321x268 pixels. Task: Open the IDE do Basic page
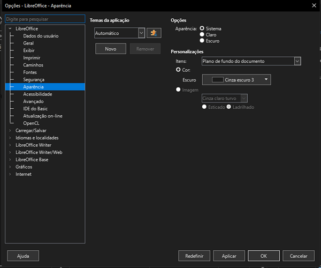[35, 109]
